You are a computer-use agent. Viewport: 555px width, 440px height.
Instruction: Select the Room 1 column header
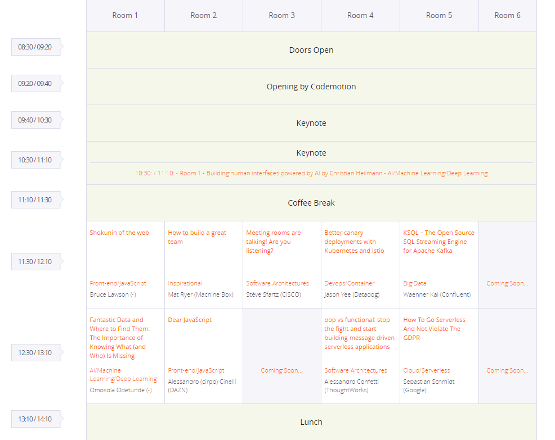point(125,15)
